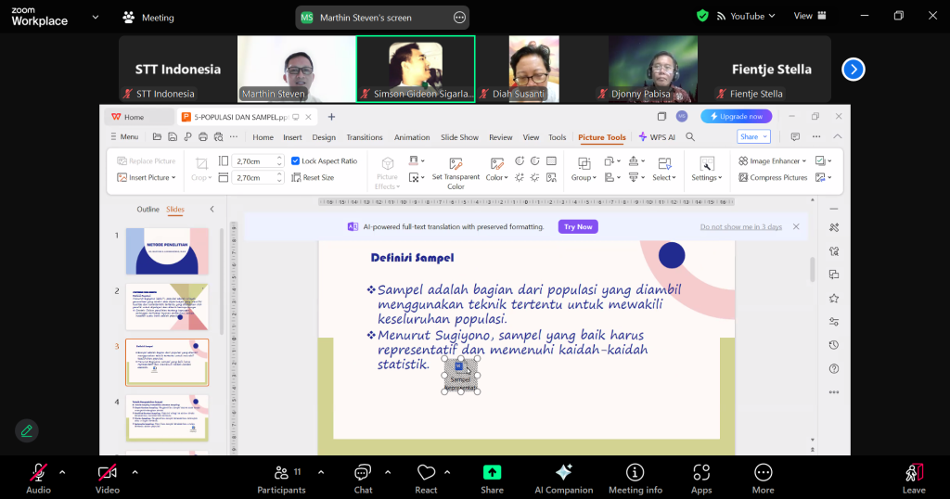Expand the Image Enhancer dropdown
This screenshot has height=499, width=950.
(803, 160)
